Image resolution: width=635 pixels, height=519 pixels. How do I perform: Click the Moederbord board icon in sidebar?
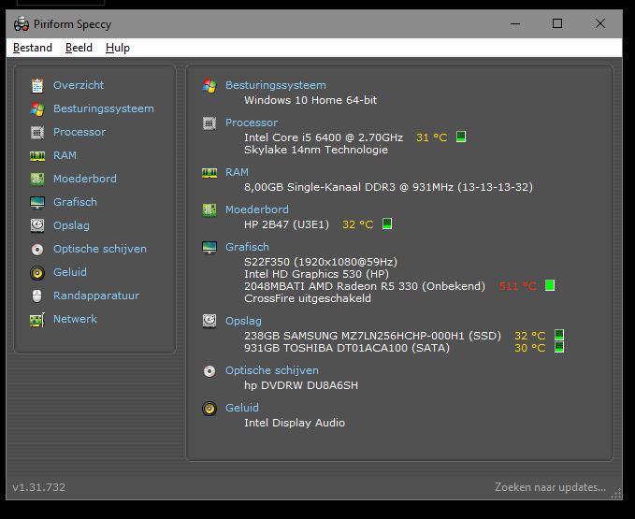tap(37, 179)
